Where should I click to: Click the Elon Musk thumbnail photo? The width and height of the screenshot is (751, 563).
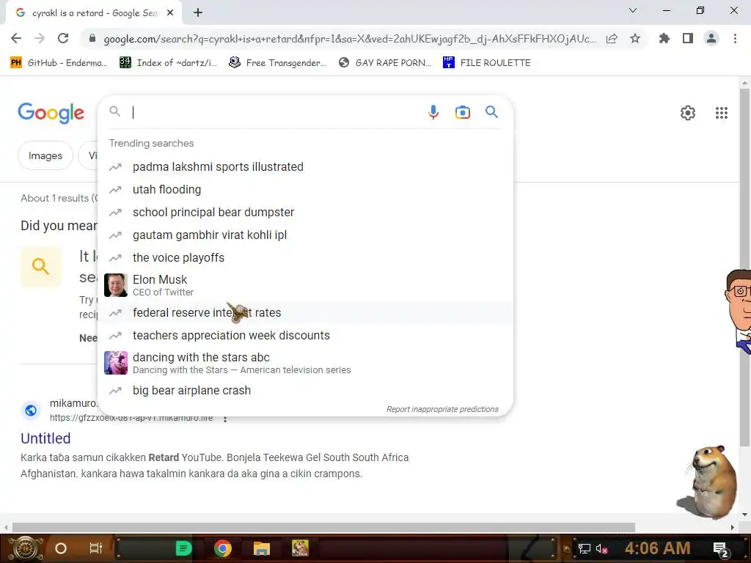pos(116,285)
